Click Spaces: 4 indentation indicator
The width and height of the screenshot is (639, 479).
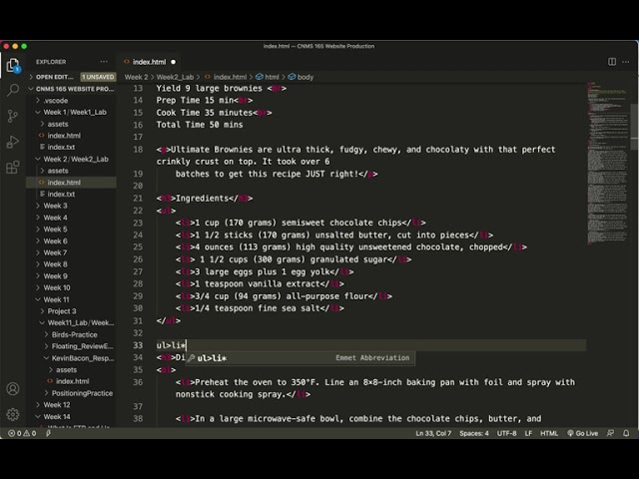pos(474,433)
